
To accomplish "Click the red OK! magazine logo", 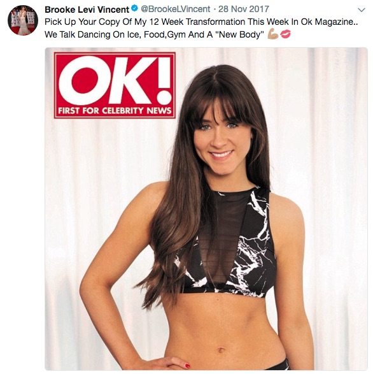I will 115,85.
